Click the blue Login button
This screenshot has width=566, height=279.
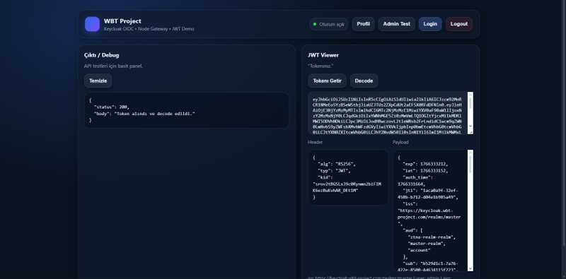(x=430, y=24)
